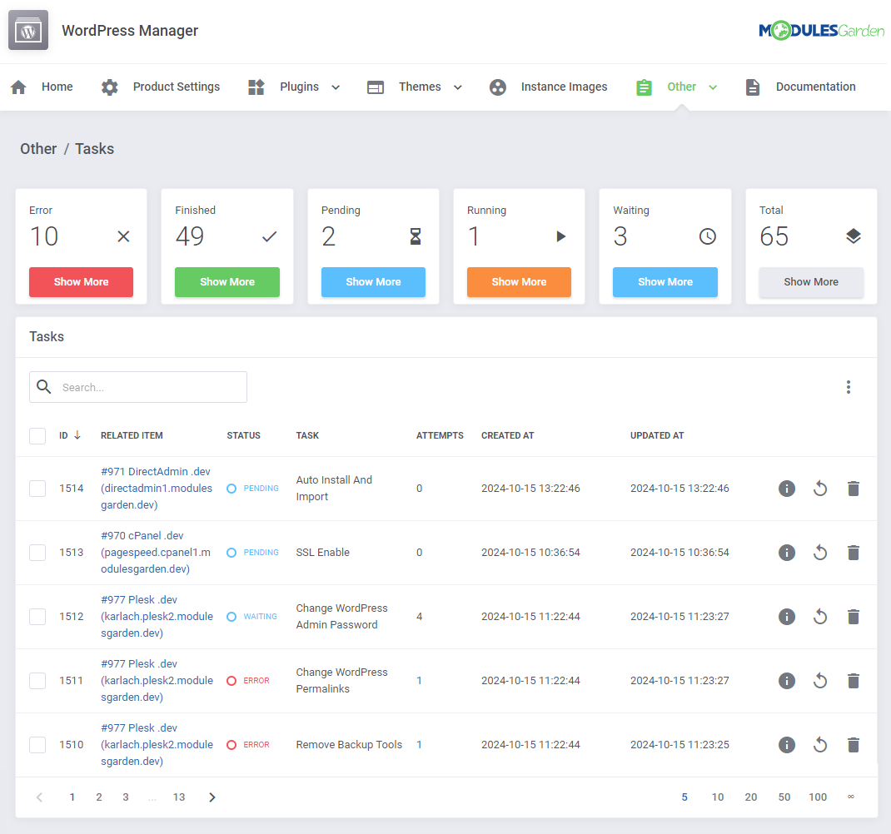Delete task 1512
The width and height of the screenshot is (891, 834).
tap(854, 617)
